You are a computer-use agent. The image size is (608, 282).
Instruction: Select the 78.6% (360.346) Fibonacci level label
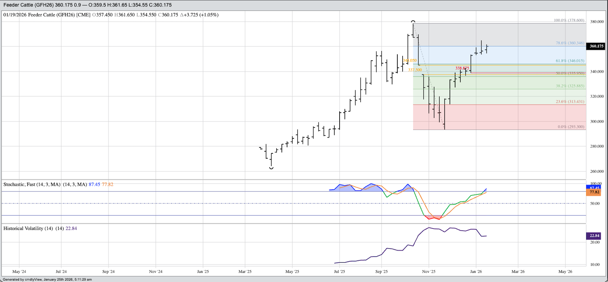tap(570, 43)
